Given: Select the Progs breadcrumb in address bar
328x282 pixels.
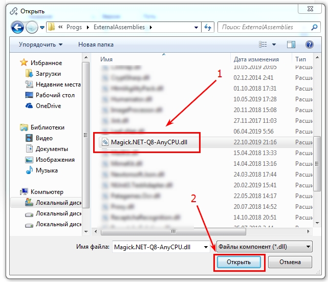Looking at the screenshot, I should tap(74, 27).
